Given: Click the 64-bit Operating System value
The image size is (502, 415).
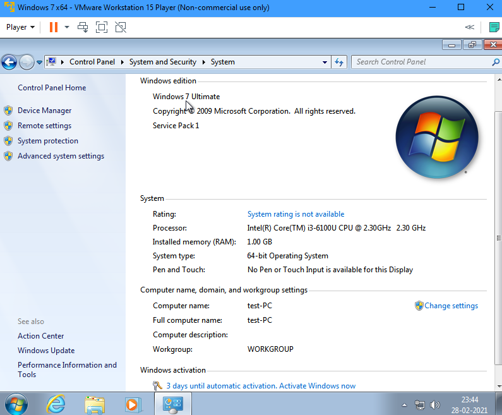Looking at the screenshot, I should tap(287, 256).
